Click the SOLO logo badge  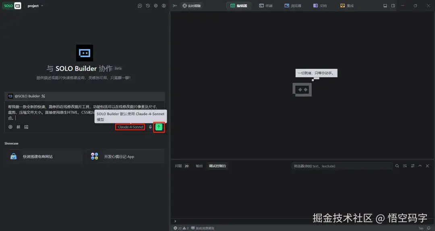click(x=12, y=6)
